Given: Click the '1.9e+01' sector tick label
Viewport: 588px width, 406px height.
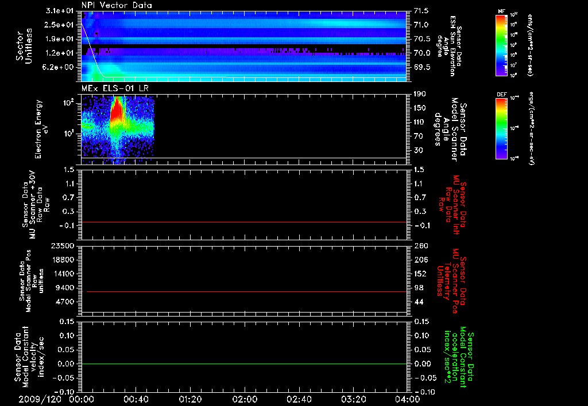Looking at the screenshot, I should tap(59, 39).
